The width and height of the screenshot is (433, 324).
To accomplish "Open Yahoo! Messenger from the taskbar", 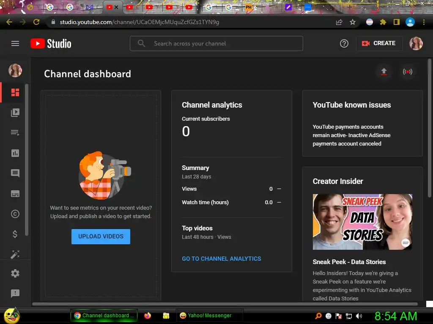I will [210, 316].
